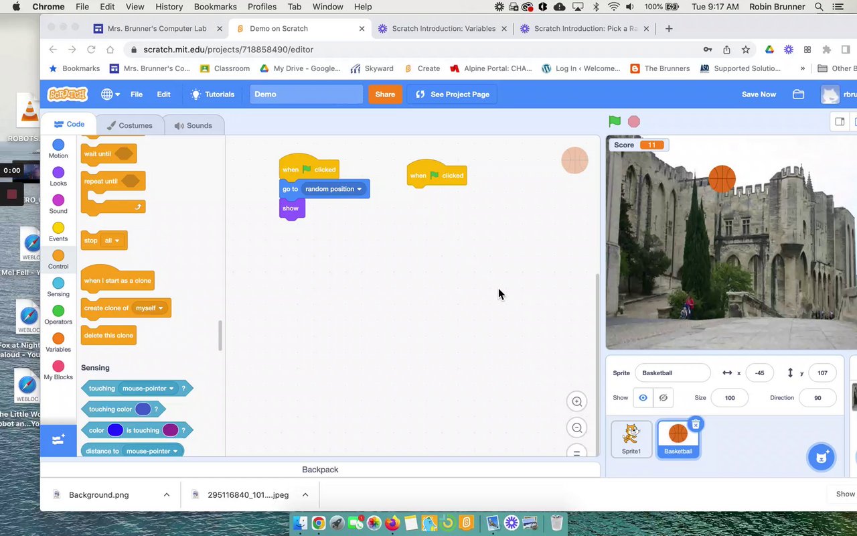
Task: Open 'myself' dropdown on create clone block
Action: click(149, 308)
